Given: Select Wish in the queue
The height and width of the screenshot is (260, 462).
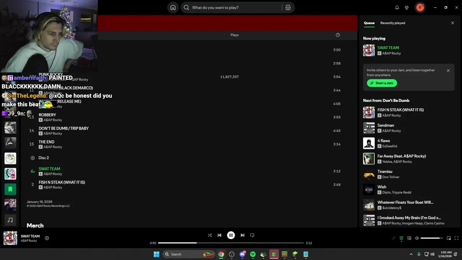Looking at the screenshot, I should (x=409, y=190).
